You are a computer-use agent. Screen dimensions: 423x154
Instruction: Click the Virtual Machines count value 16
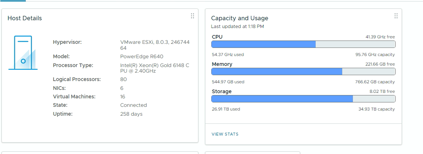[123, 97]
